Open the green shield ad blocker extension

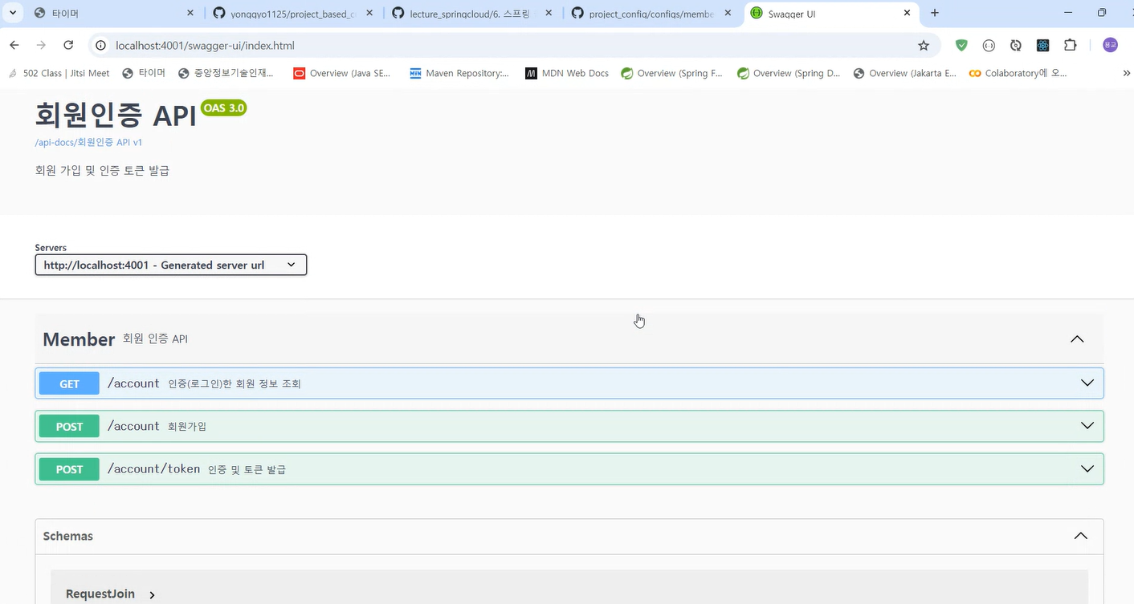961,46
